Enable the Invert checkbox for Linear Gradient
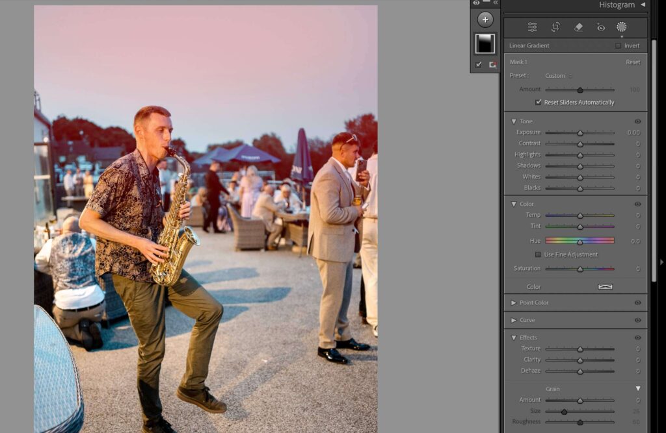The height and width of the screenshot is (433, 666). tap(617, 45)
